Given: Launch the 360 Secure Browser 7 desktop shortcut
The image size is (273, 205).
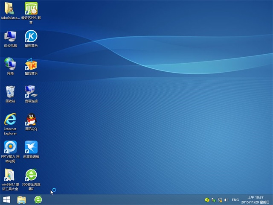Looking at the screenshot, I should [x=31, y=175].
